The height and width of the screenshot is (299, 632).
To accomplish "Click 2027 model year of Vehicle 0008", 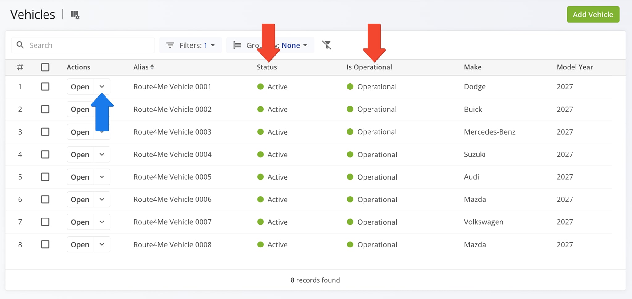I will (565, 244).
